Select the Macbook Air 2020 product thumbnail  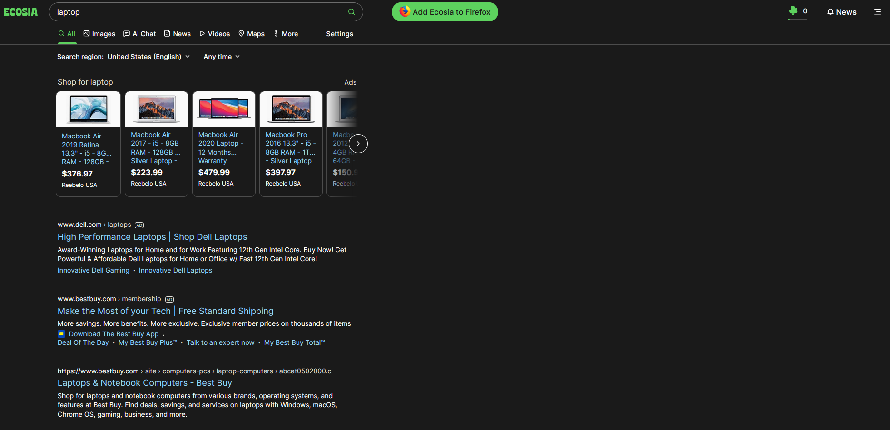224,109
